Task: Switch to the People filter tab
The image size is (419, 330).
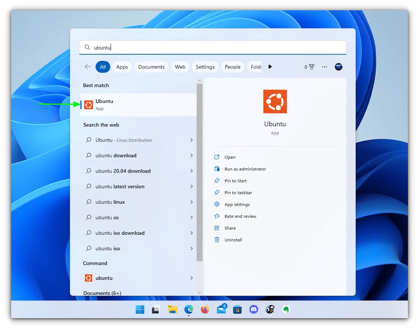Action: [232, 67]
